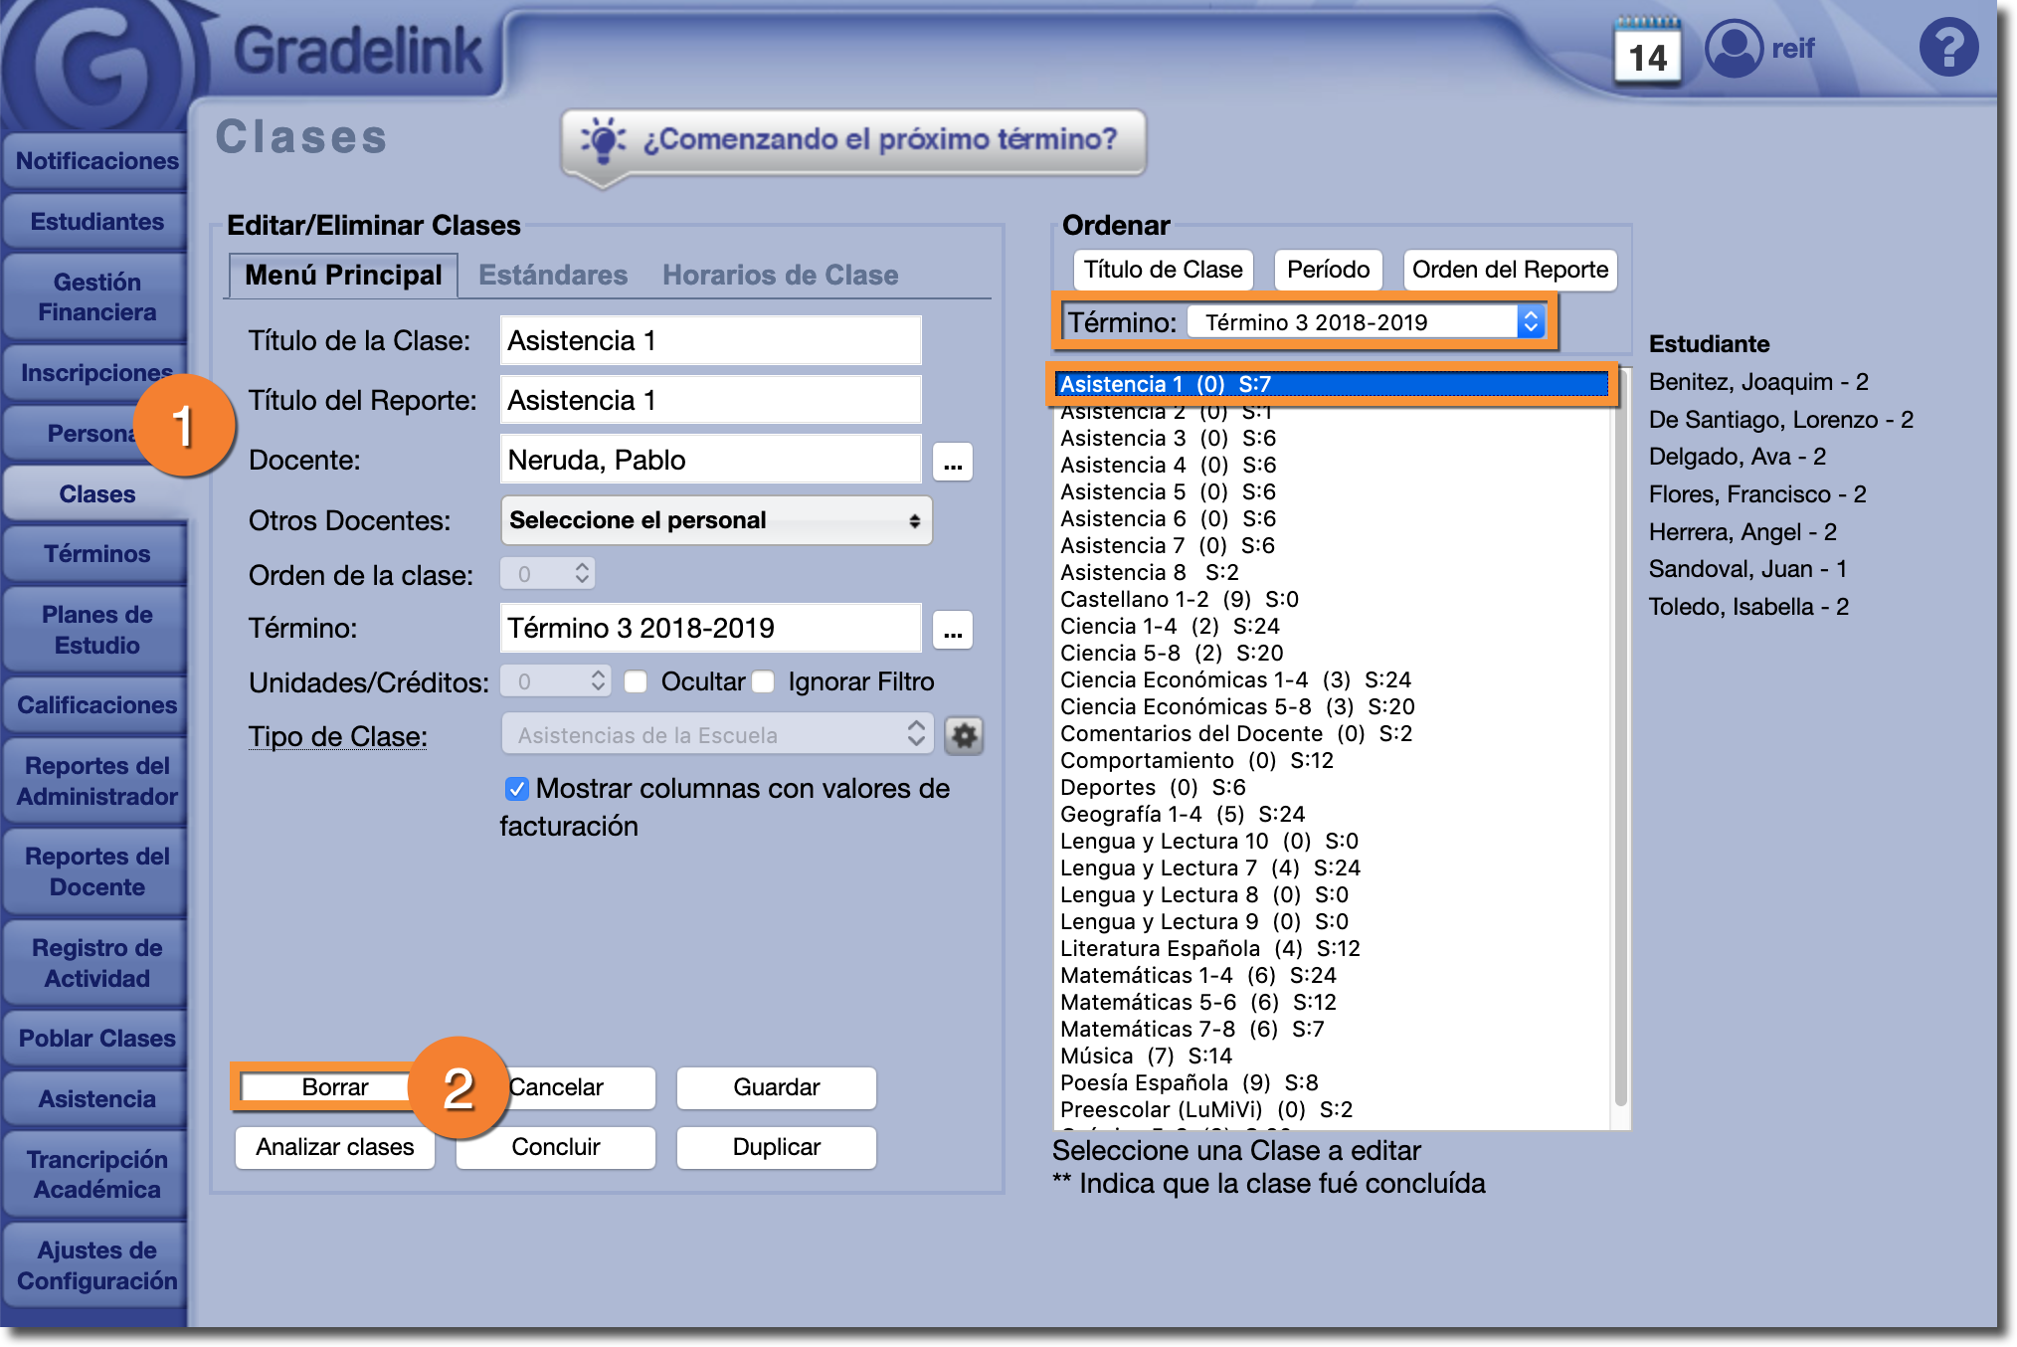2017x1347 pixels.
Task: Check the Ocultar checkbox
Action: click(x=637, y=682)
